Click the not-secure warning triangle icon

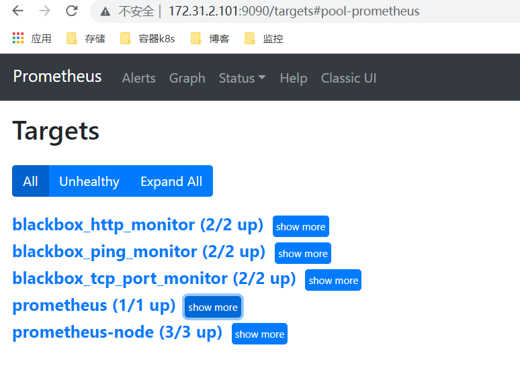coord(105,11)
